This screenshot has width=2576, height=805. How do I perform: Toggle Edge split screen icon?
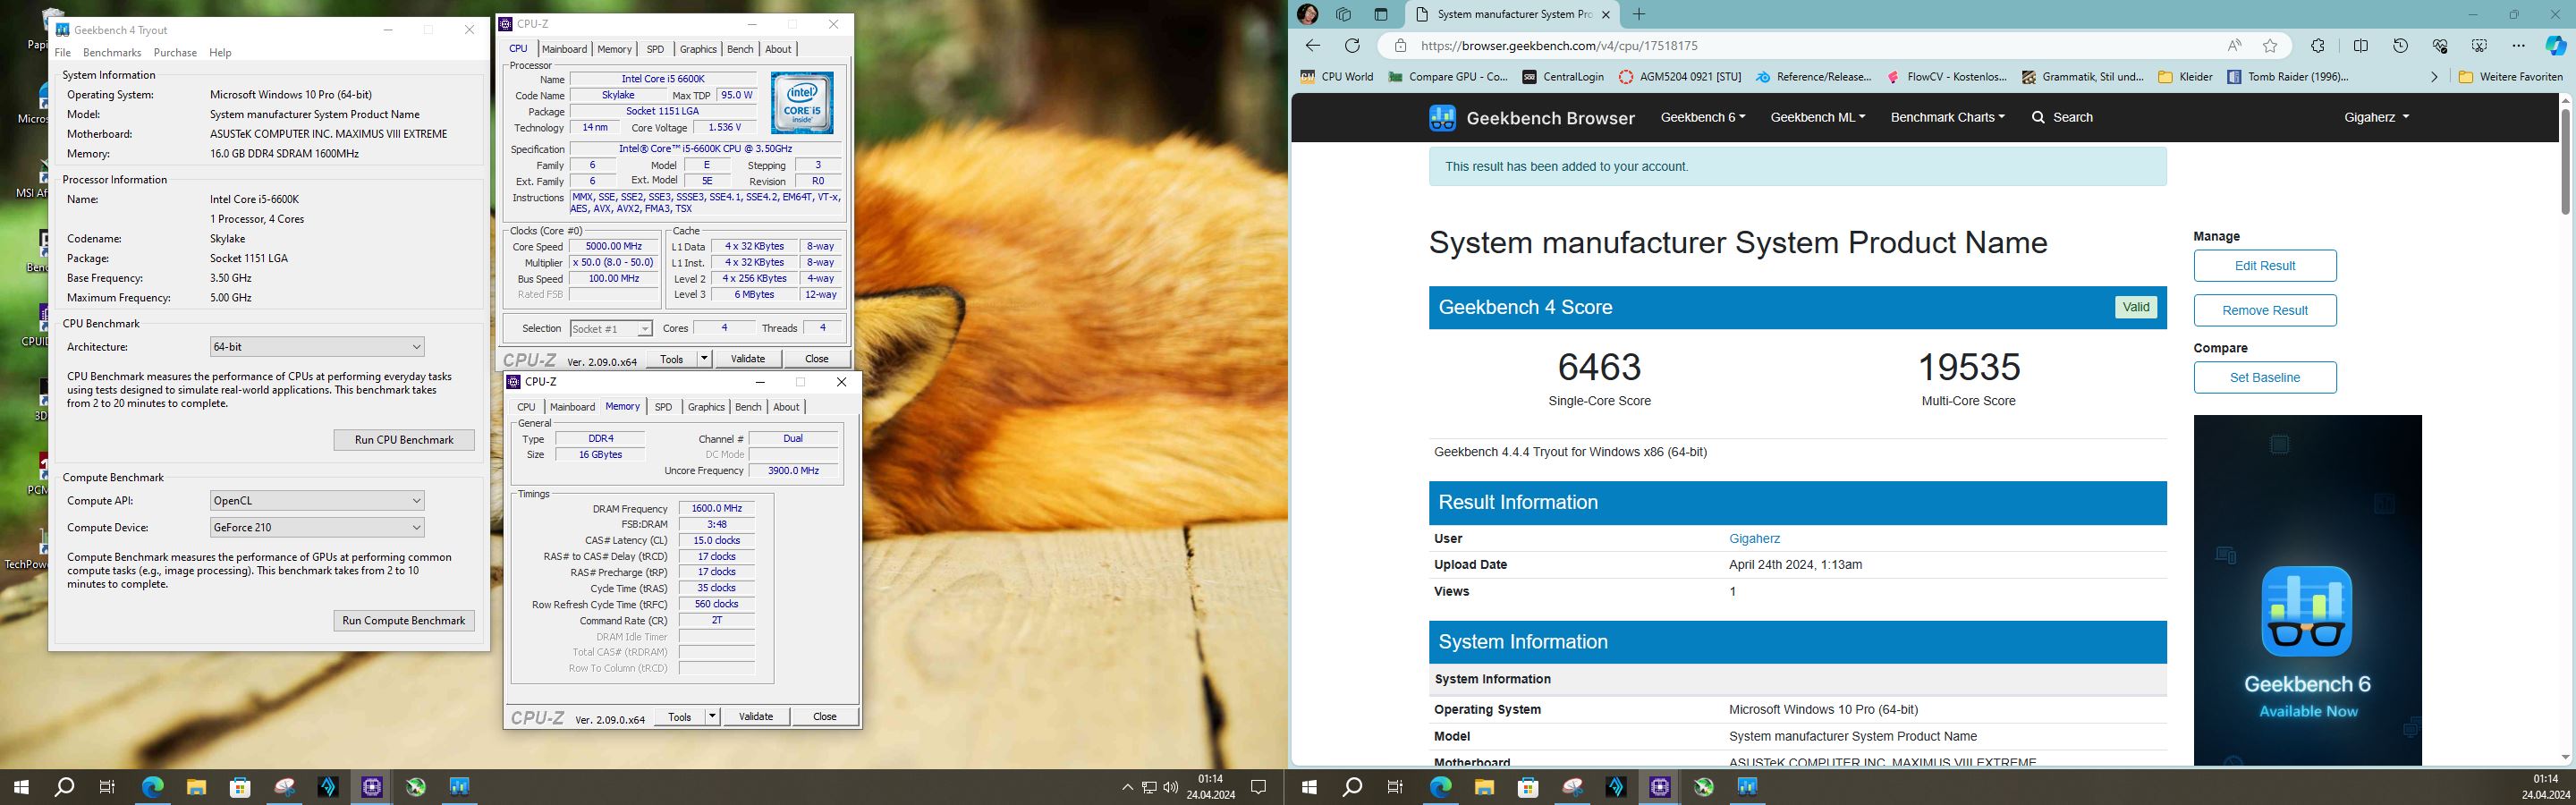(2360, 45)
